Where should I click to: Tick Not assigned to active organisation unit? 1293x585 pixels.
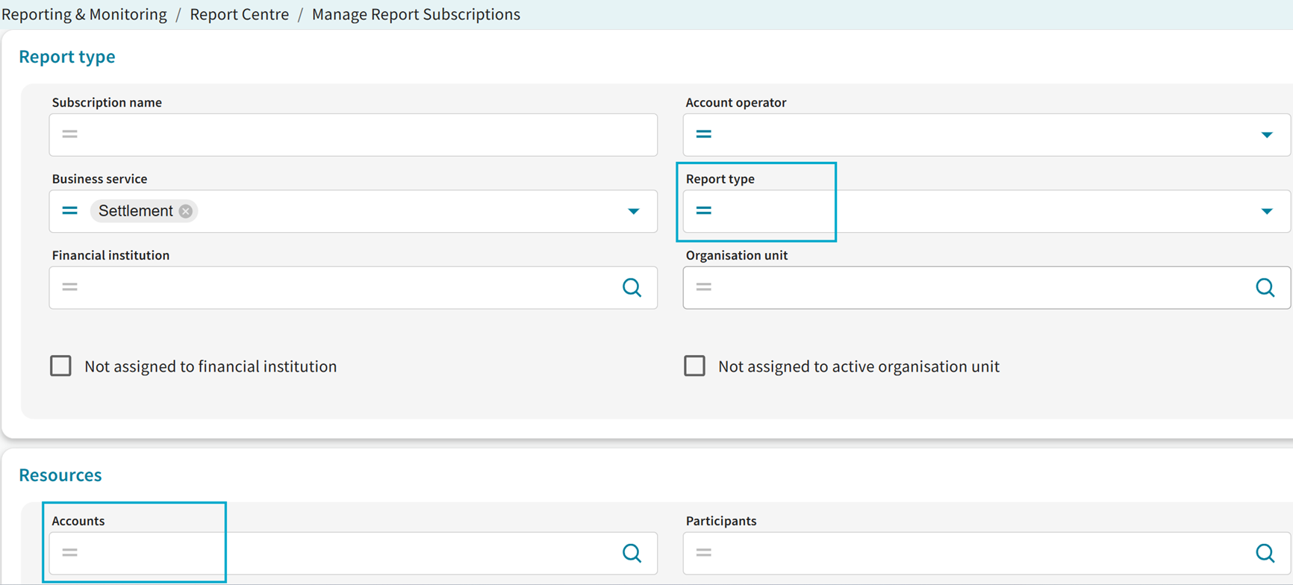pyautogui.click(x=694, y=366)
